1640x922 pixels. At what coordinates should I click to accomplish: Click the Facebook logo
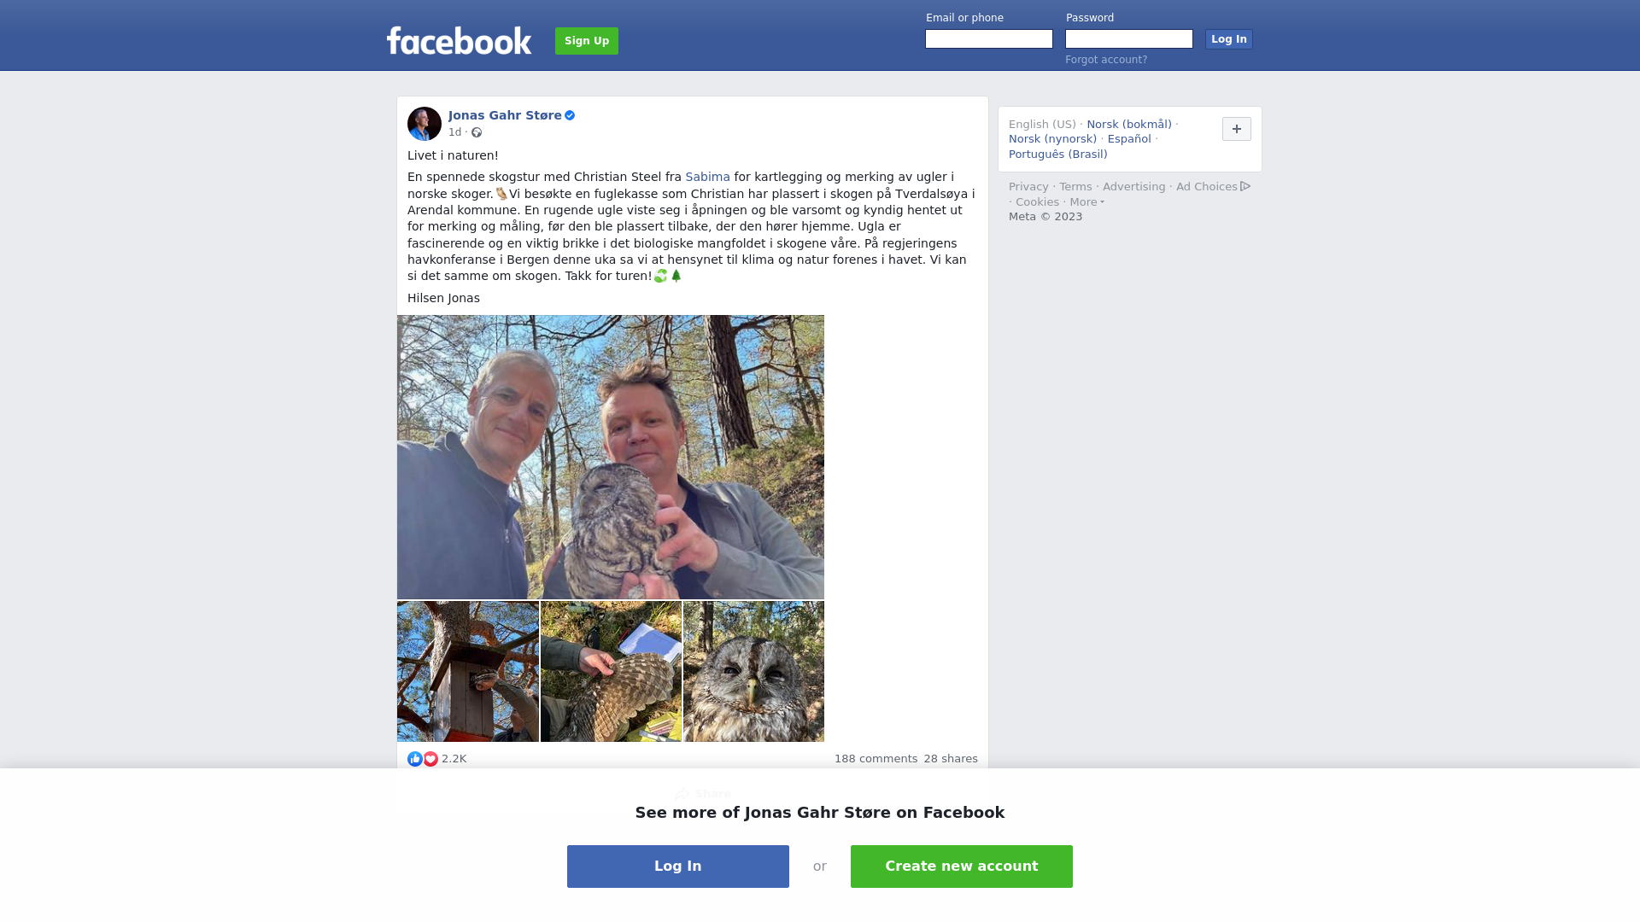pyautogui.click(x=459, y=40)
